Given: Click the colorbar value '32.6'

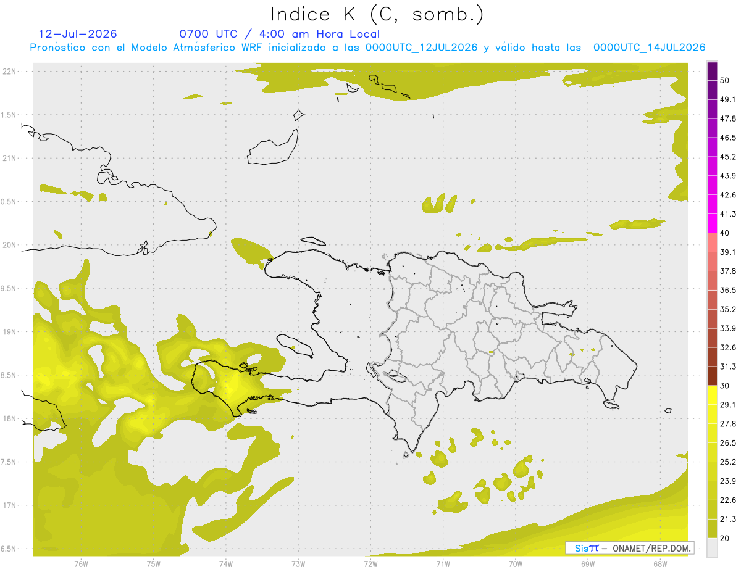Looking at the screenshot, I should coord(727,347).
